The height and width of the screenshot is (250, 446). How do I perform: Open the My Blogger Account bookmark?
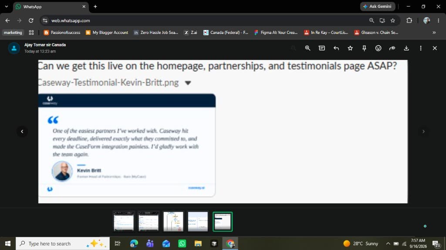click(107, 32)
